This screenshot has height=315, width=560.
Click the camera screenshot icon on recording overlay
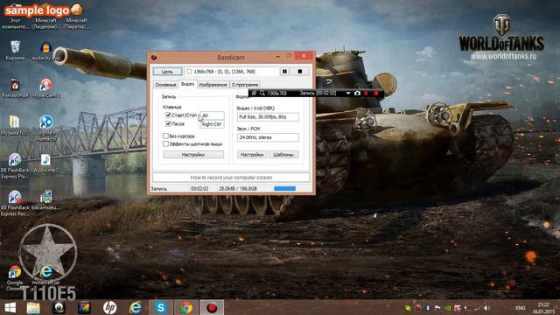click(x=357, y=94)
